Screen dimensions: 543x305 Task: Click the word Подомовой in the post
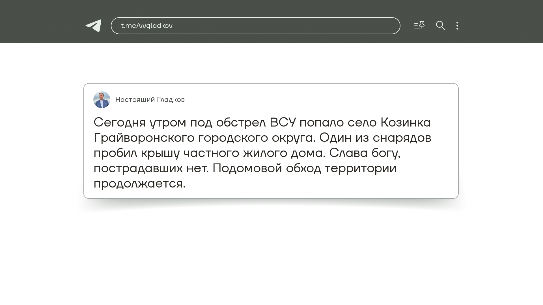click(x=247, y=168)
